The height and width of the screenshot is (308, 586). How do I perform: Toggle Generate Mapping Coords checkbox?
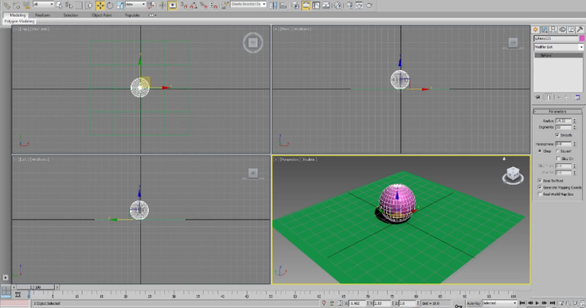point(540,187)
